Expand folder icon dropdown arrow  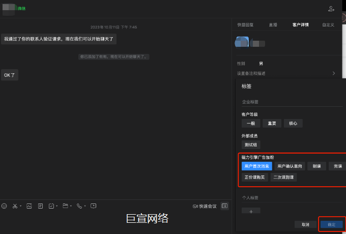[x=71, y=206]
